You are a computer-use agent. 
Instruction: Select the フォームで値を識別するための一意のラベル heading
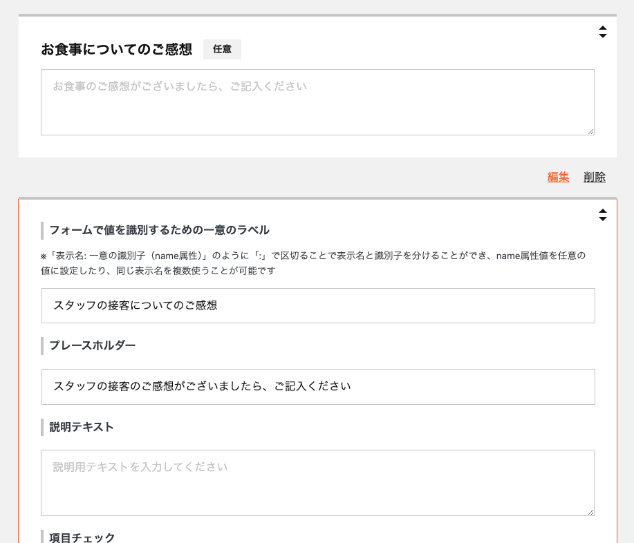pyautogui.click(x=159, y=230)
